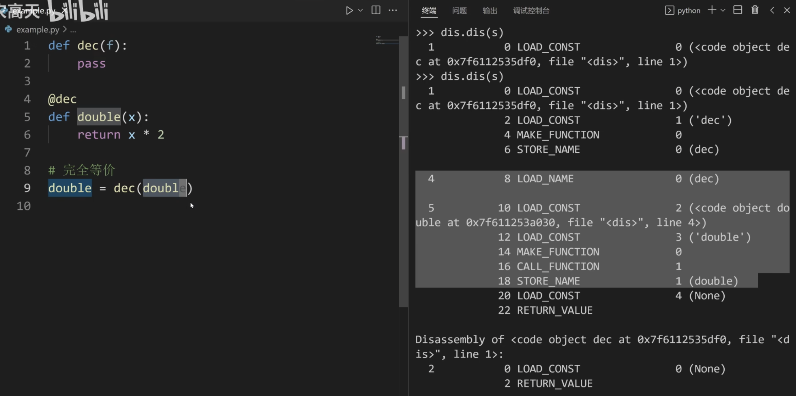Click line number 1 in gutter
Viewport: 796px width, 396px height.
tap(27, 46)
